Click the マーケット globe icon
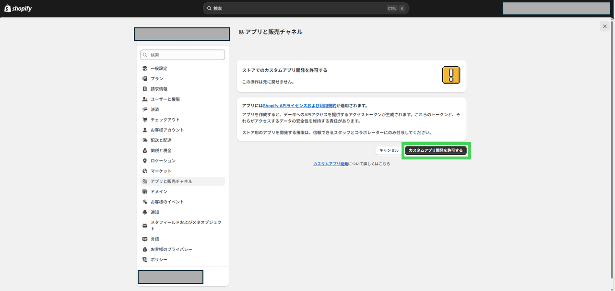The width and height of the screenshot is (615, 291). tap(145, 171)
